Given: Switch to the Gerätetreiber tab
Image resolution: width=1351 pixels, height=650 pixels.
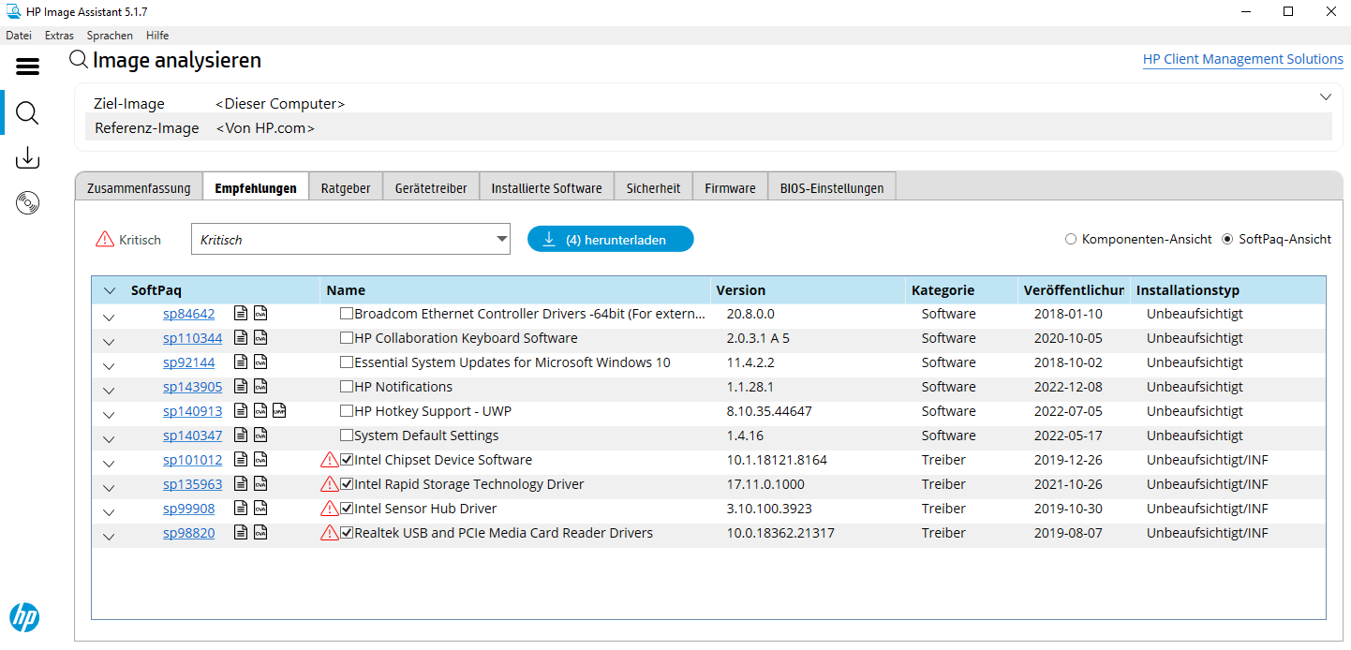Looking at the screenshot, I should pos(431,187).
